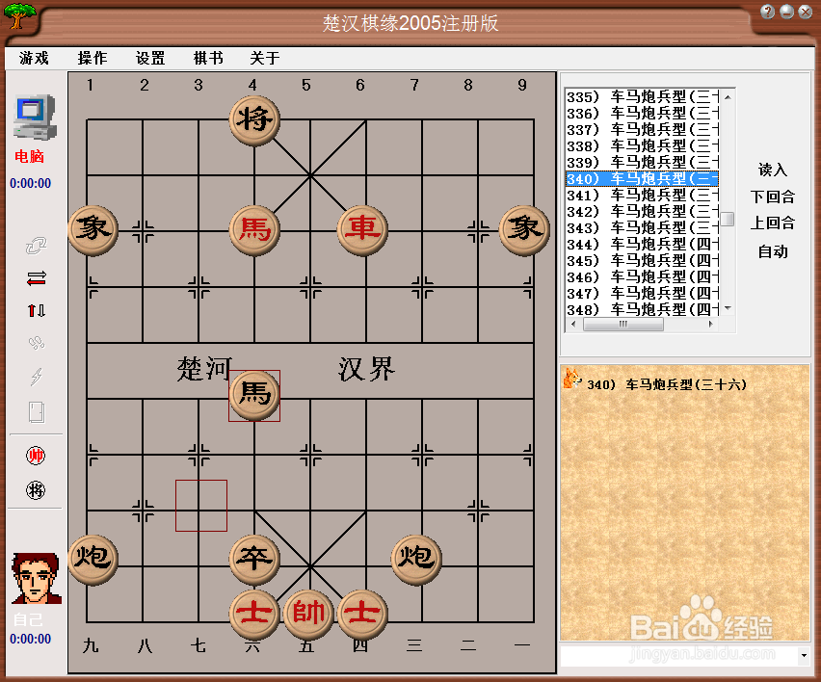Click the greyed lightning bolt icon
The image size is (821, 682).
[x=36, y=376]
